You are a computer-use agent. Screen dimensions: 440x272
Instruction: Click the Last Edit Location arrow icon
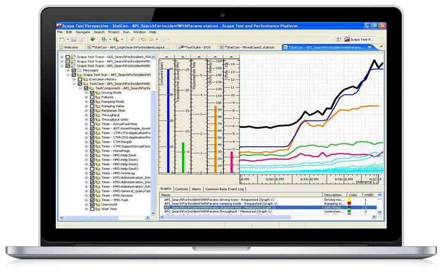(143, 40)
